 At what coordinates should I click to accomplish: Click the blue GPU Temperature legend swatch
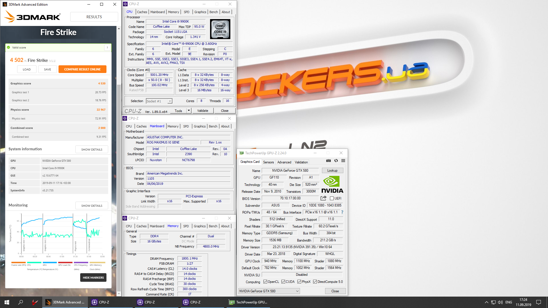(x=50, y=263)
